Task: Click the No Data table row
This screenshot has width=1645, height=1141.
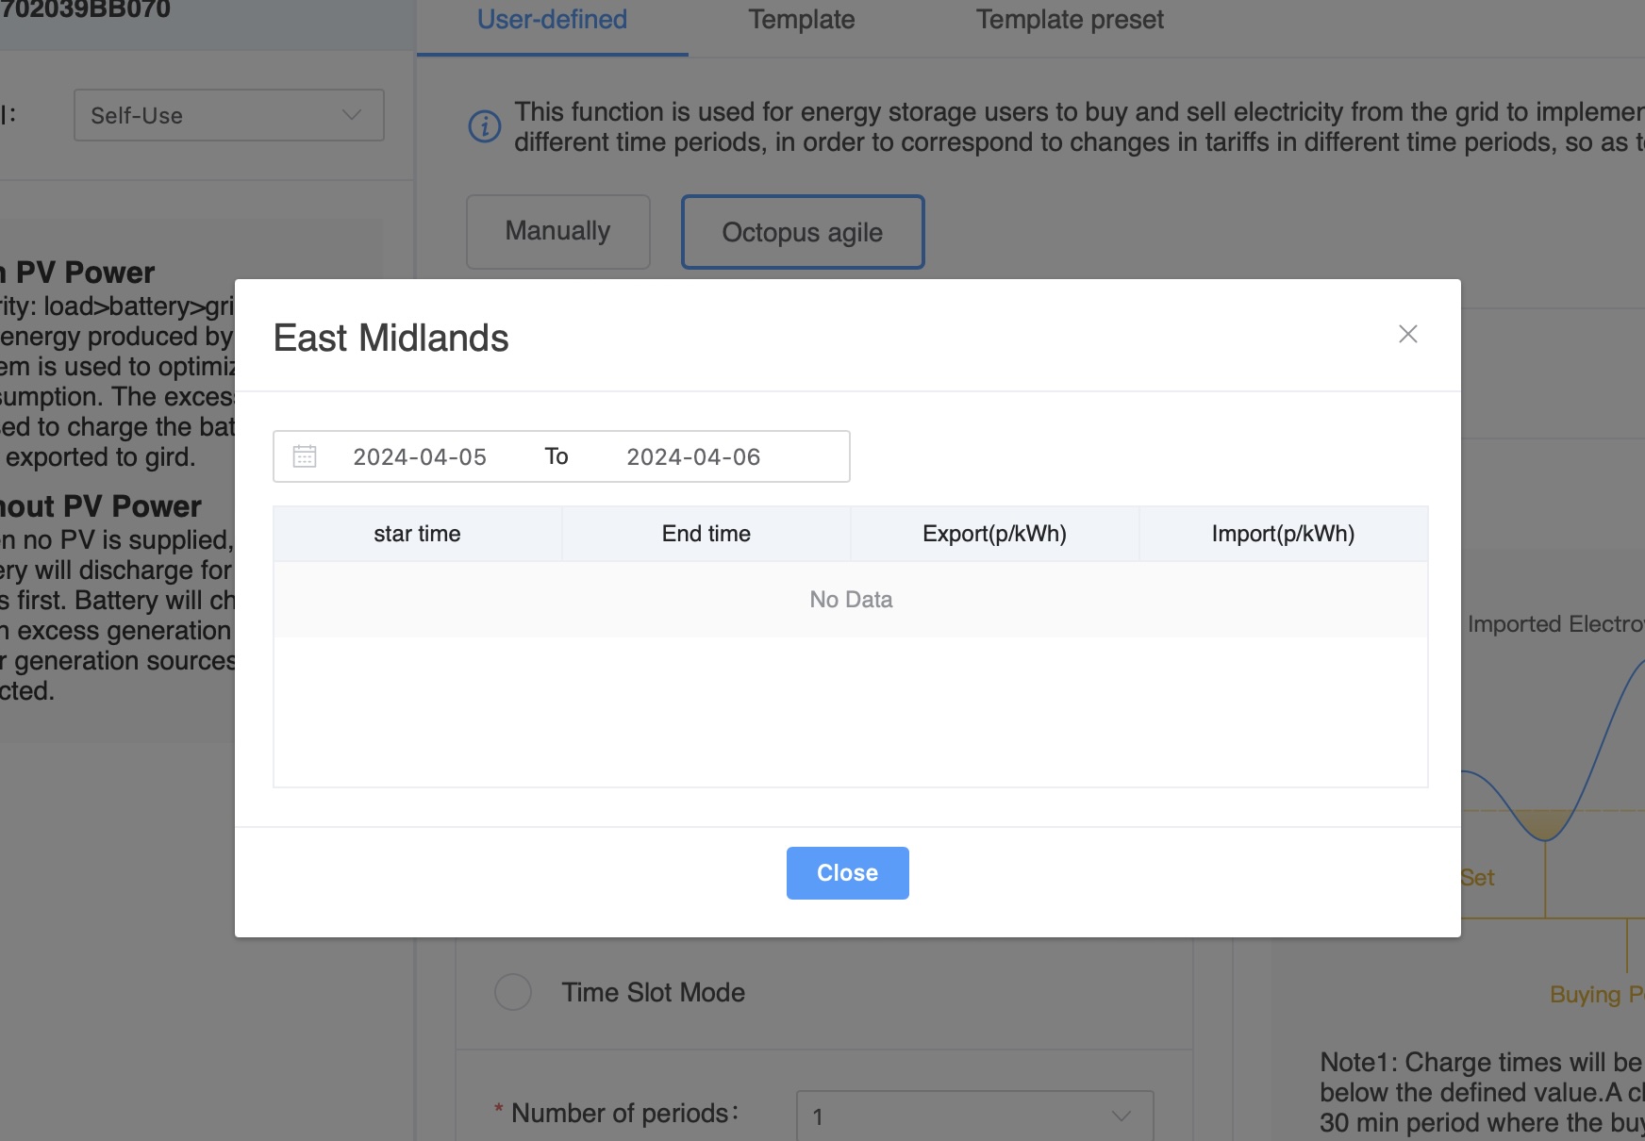Action: [850, 600]
